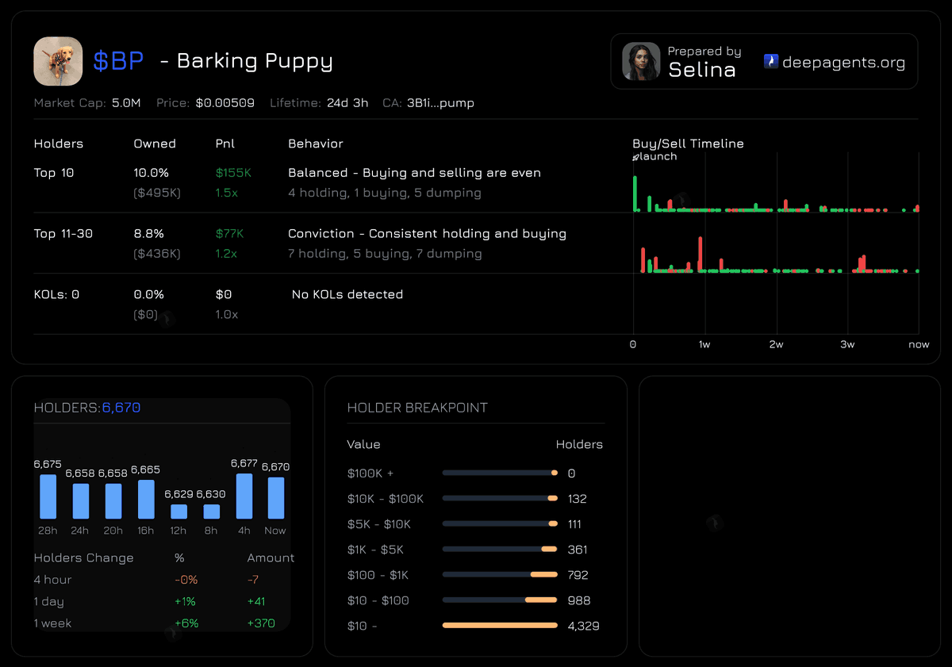This screenshot has height=667, width=952.
Task: Click the HOLDER BREAKPOINT heading
Action: tap(417, 408)
